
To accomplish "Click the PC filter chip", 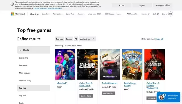I will tap(76, 39).
